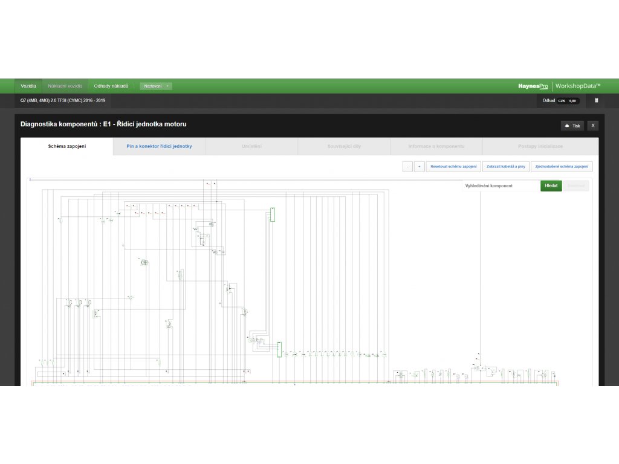Open the Informace o komponentu tab
Image resolution: width=619 pixels, height=464 pixels.
point(436,146)
